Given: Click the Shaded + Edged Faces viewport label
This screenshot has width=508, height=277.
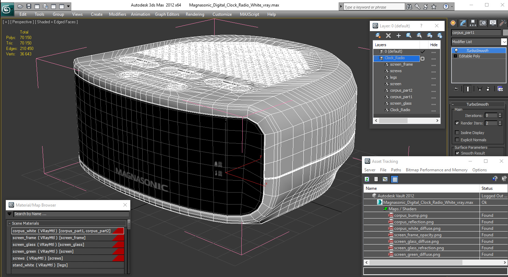Looking at the screenshot, I should tap(57, 22).
